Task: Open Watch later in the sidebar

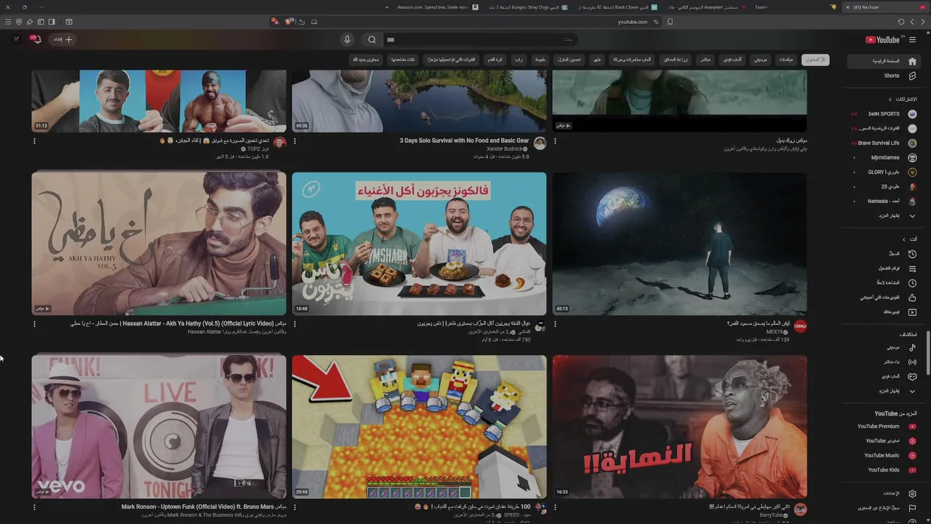Action: (884, 282)
